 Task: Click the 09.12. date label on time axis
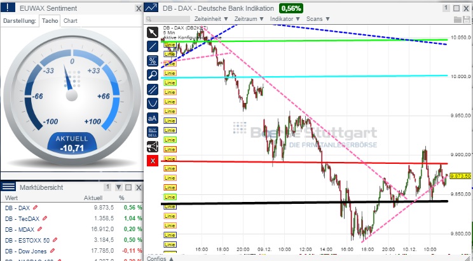tap(264, 249)
